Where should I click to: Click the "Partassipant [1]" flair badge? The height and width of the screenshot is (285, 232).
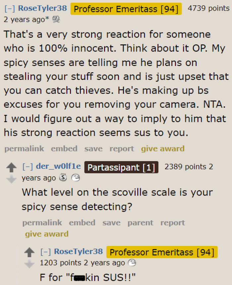click(x=121, y=167)
